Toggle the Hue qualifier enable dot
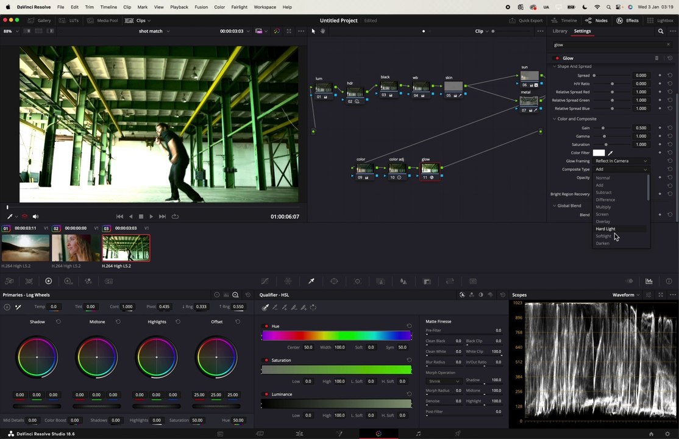The image size is (679, 439). 266,326
